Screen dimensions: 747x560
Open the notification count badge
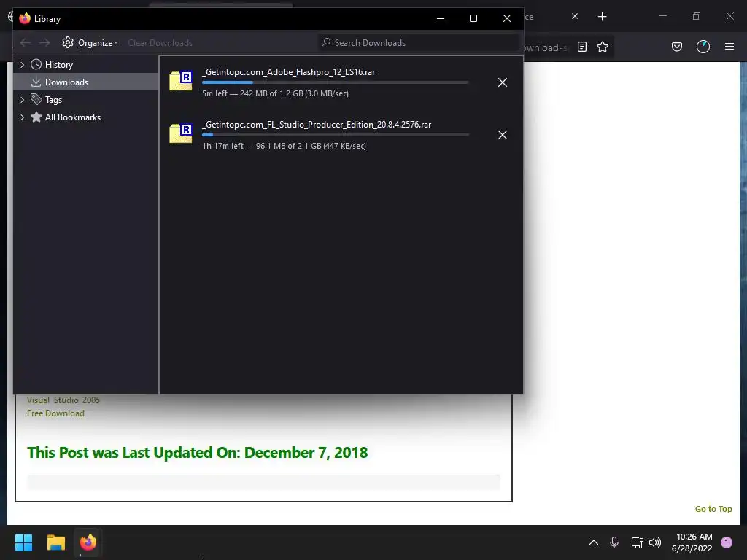tap(727, 542)
